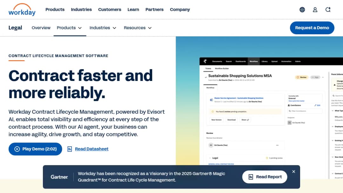343x193 pixels.
Task: Click 'CONTRACT LIFECYCLE MANAGEMENT SOFTWARE' label
Action: click(x=58, y=56)
